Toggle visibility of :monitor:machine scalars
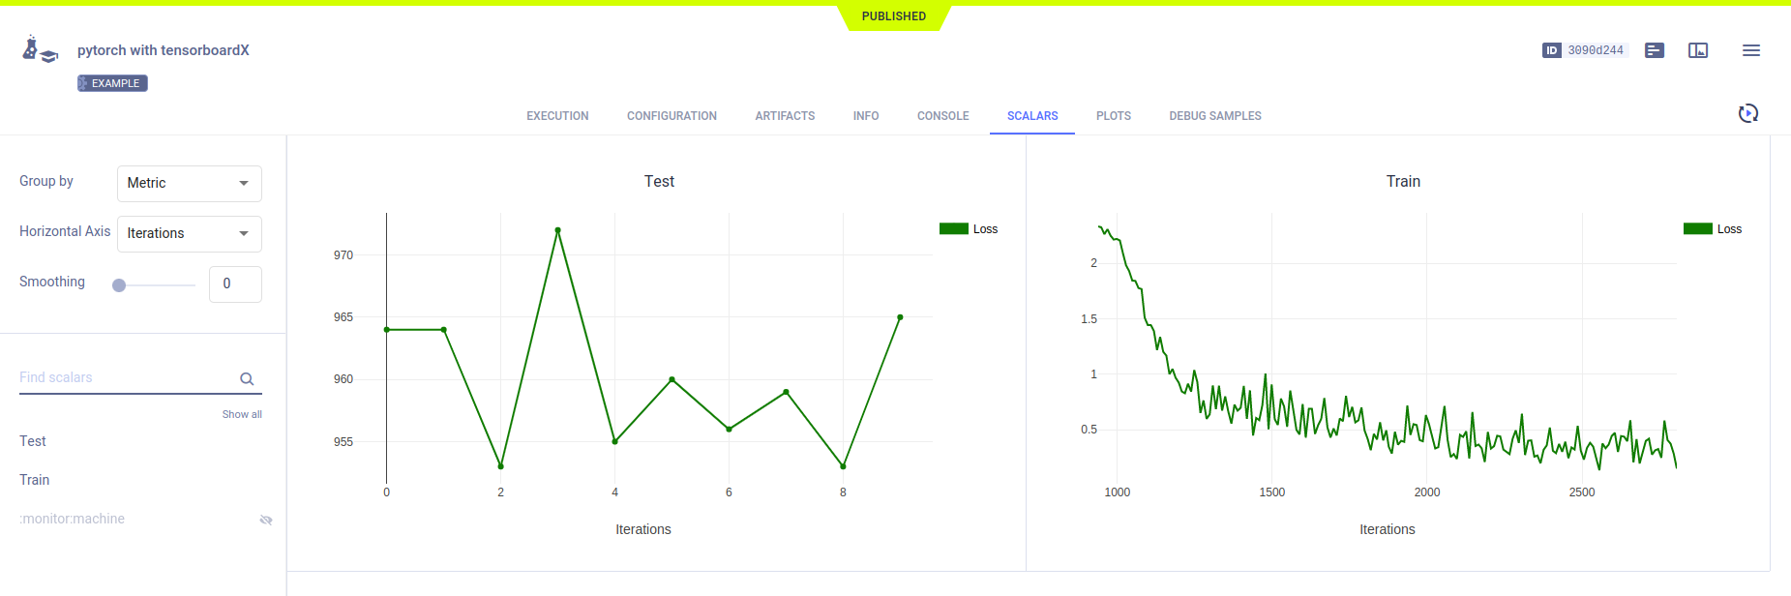This screenshot has height=596, width=1791. (266, 520)
